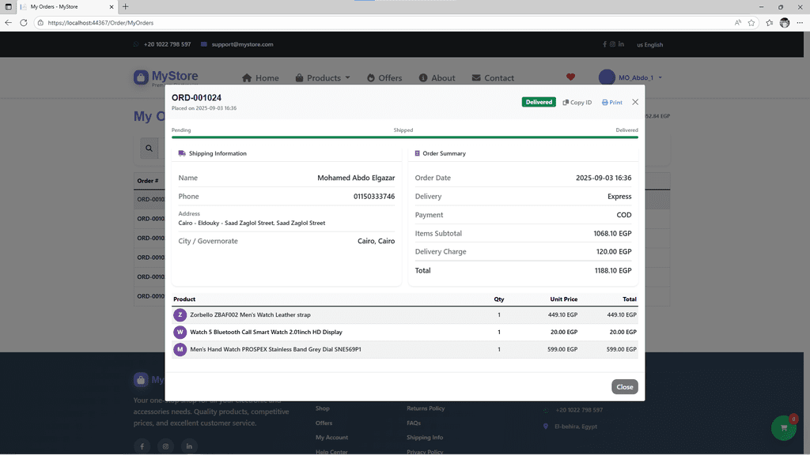Open the English language selector

(x=649, y=45)
